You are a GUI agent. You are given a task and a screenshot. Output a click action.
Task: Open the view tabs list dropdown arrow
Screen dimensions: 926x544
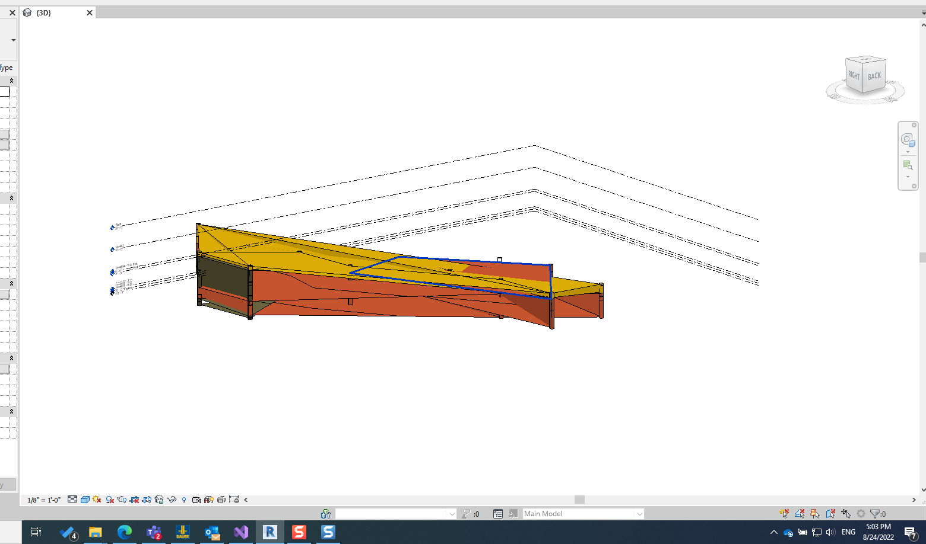pyautogui.click(x=923, y=12)
